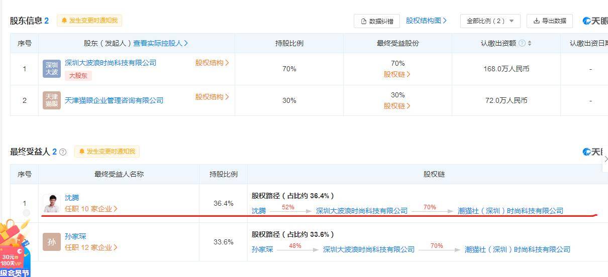
Task: Click 持股比例 header in shareholder table
Action: click(x=289, y=43)
